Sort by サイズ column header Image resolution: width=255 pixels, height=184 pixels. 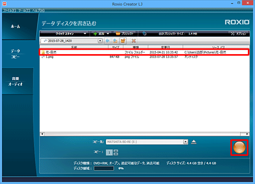(x=116, y=47)
